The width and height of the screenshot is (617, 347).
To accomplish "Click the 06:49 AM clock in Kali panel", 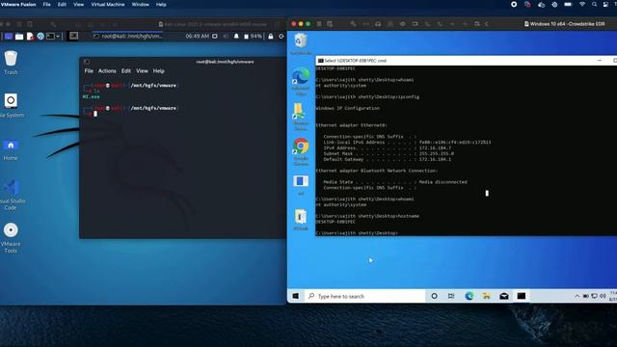I will point(197,37).
